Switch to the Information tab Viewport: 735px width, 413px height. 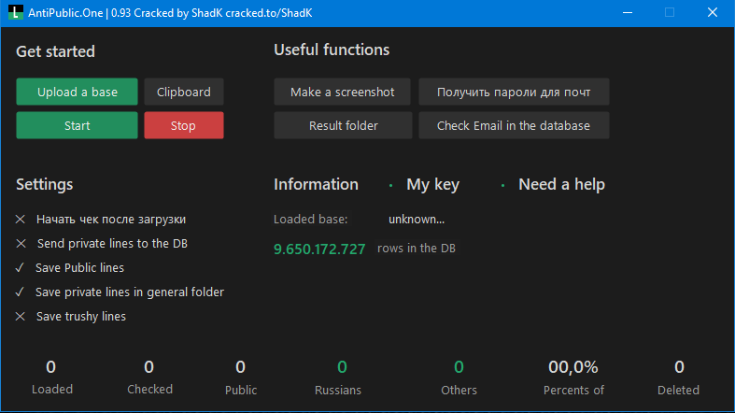pyautogui.click(x=316, y=184)
